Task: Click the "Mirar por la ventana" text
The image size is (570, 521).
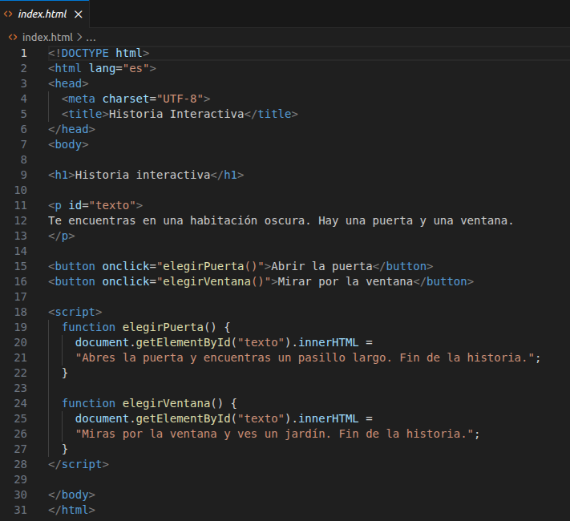Action: tap(345, 281)
